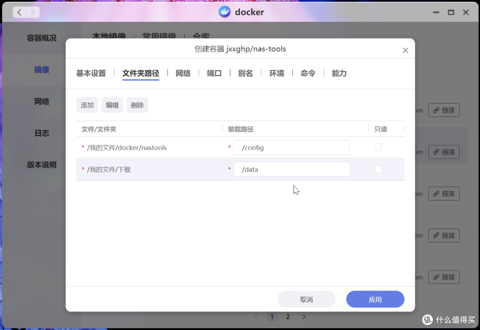The height and width of the screenshot is (330, 480).
Task: Click the 文件/文件夹 column header
Action: pos(99,129)
